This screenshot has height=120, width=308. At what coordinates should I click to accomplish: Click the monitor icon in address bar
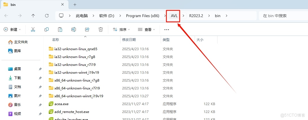[61, 16]
